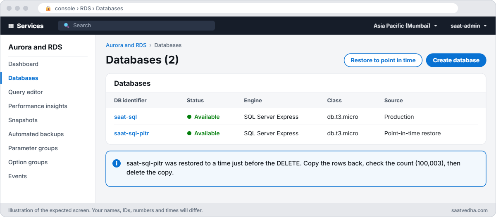Click the Aurora and RDS sidebar title
This screenshot has height=217, width=496.
point(35,47)
